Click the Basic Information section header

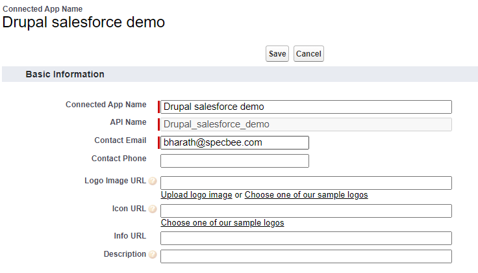coord(65,74)
